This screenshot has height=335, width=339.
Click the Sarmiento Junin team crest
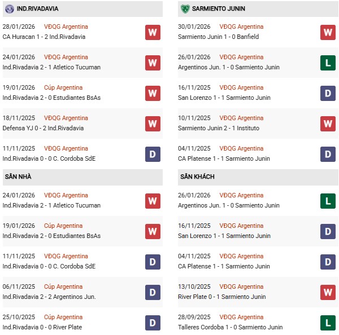[185, 9]
